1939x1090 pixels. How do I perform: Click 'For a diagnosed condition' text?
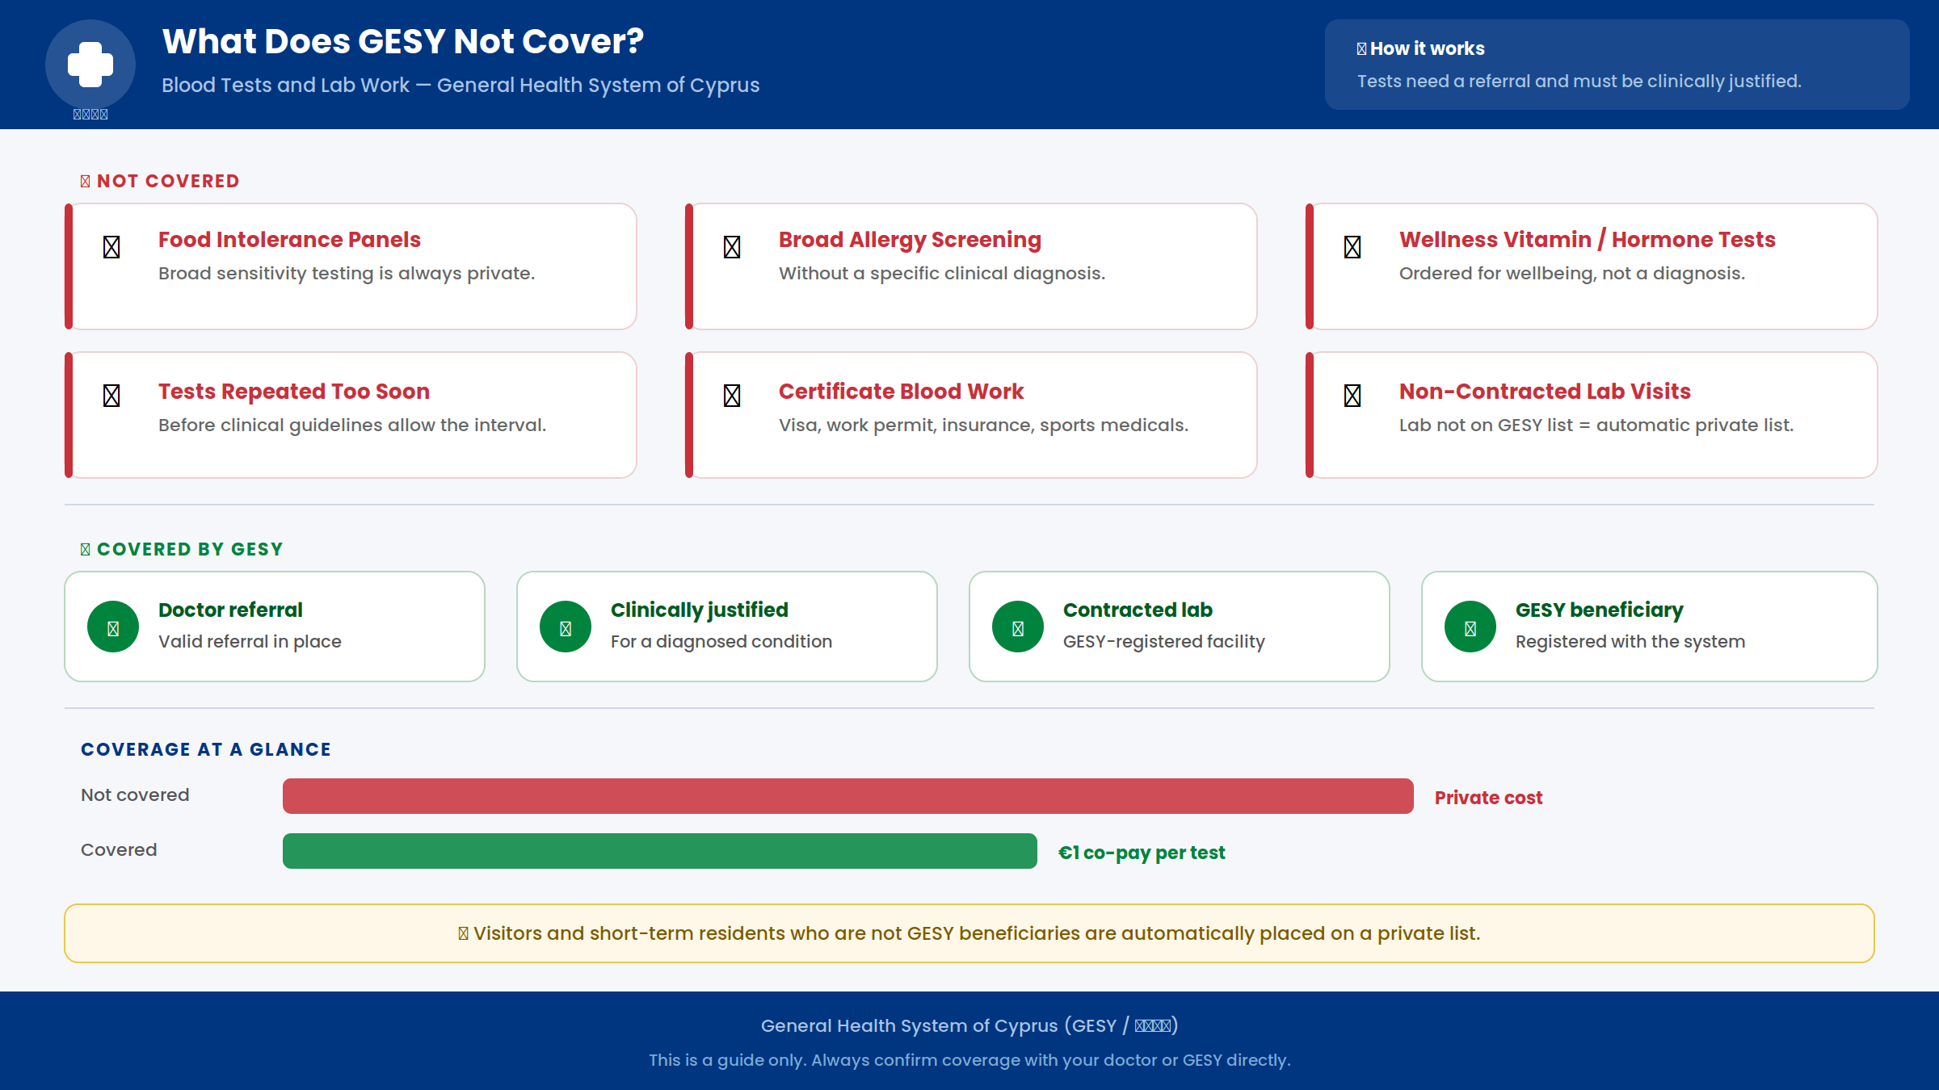(721, 642)
